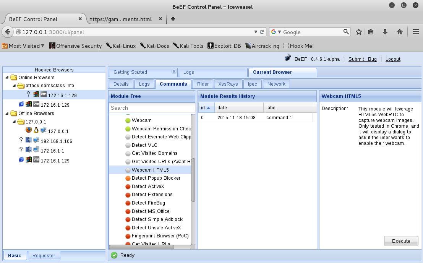Viewport: 423px width, 263px height.
Task: Open Rider sub-tab
Action: 203,84
